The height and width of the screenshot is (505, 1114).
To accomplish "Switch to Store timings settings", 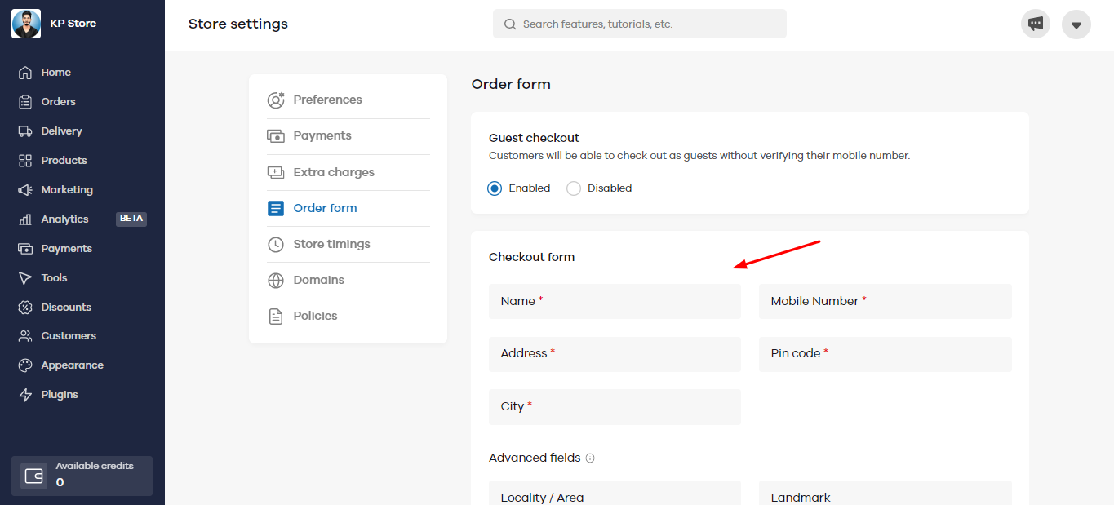I will point(331,244).
